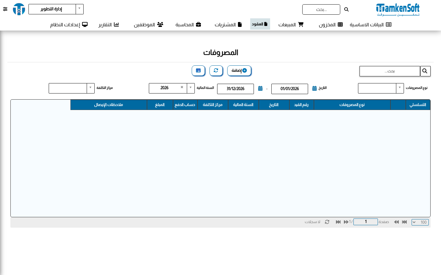Image resolution: width=441 pixels, height=275 pixels.
Task: Sort by التاريخ column header
Action: click(274, 105)
